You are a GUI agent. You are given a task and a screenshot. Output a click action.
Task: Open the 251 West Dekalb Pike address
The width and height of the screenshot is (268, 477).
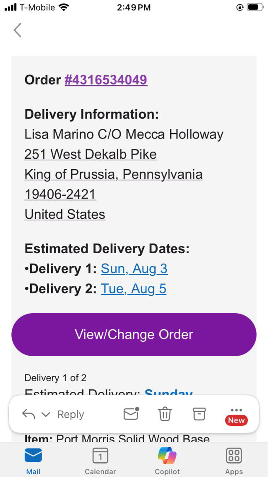(x=90, y=154)
